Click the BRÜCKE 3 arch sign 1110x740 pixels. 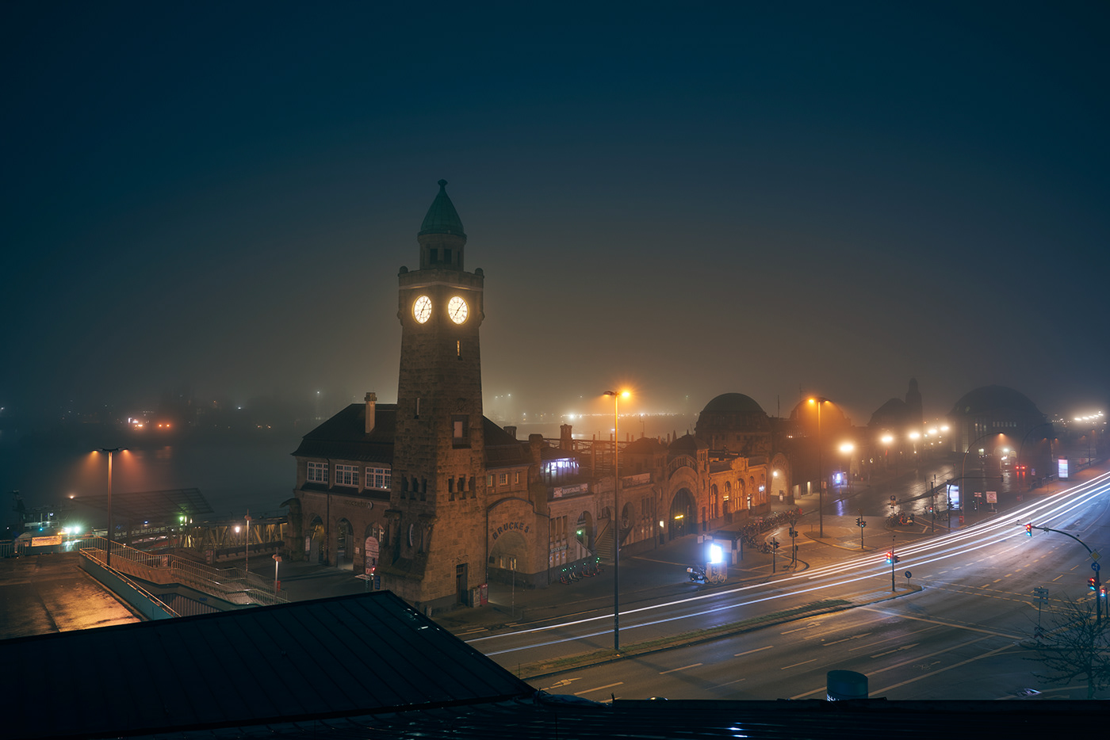[510, 530]
